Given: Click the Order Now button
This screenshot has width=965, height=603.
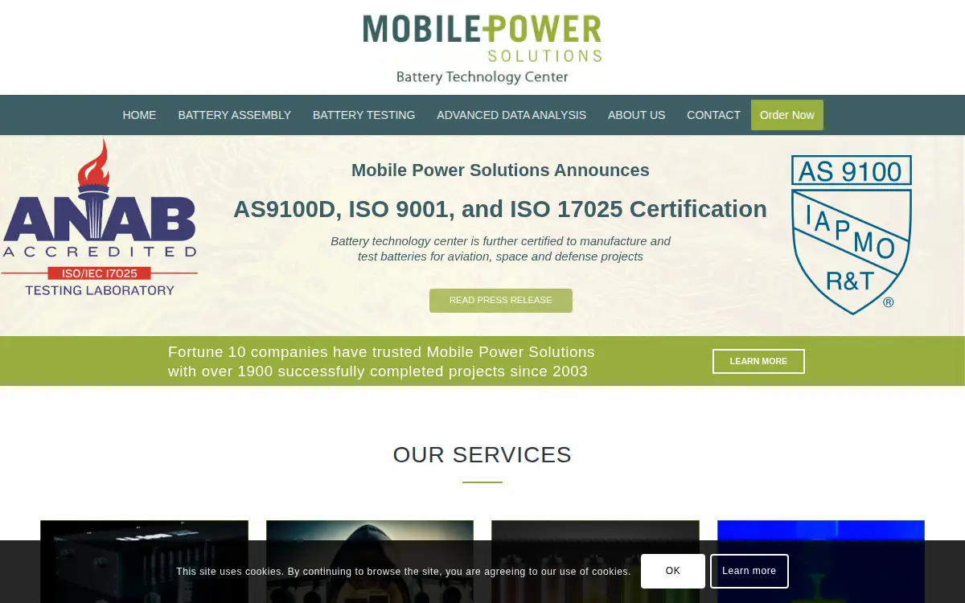Looking at the screenshot, I should point(787,115).
